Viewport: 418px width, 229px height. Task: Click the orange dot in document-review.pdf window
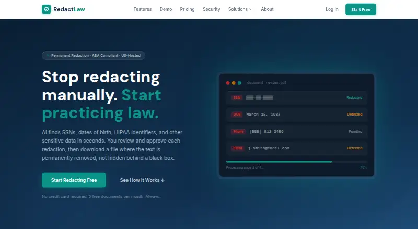point(234,83)
